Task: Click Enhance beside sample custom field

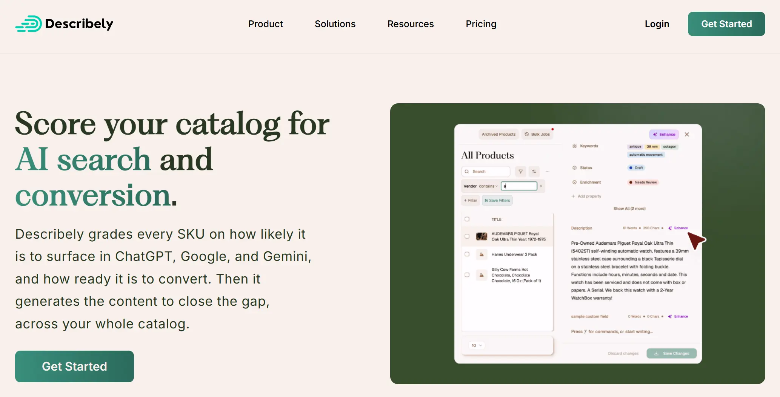Action: point(678,317)
